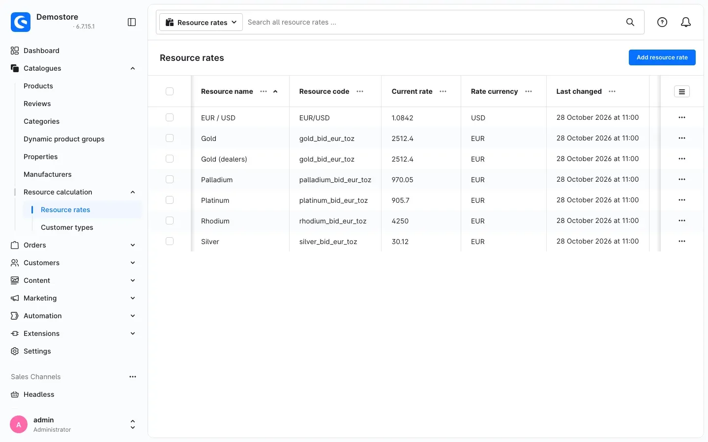This screenshot has width=708, height=442.
Task: Tick the Palladium row checkbox
Action: (170, 179)
